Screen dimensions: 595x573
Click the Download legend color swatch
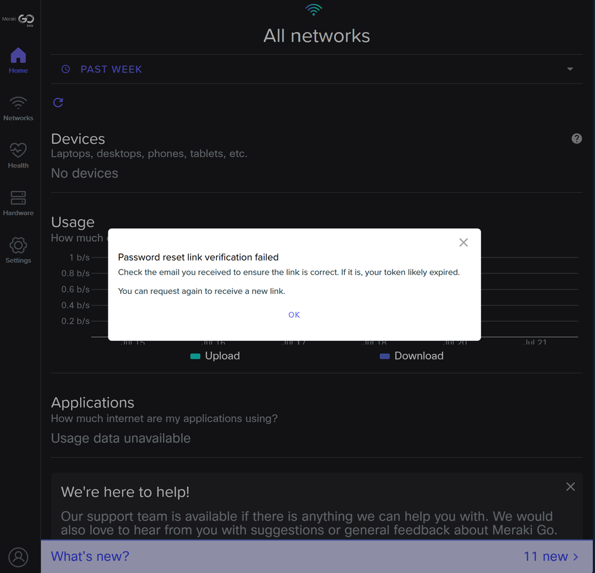coord(385,356)
